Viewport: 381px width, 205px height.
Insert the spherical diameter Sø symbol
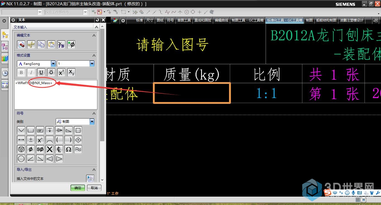click(x=40, y=149)
